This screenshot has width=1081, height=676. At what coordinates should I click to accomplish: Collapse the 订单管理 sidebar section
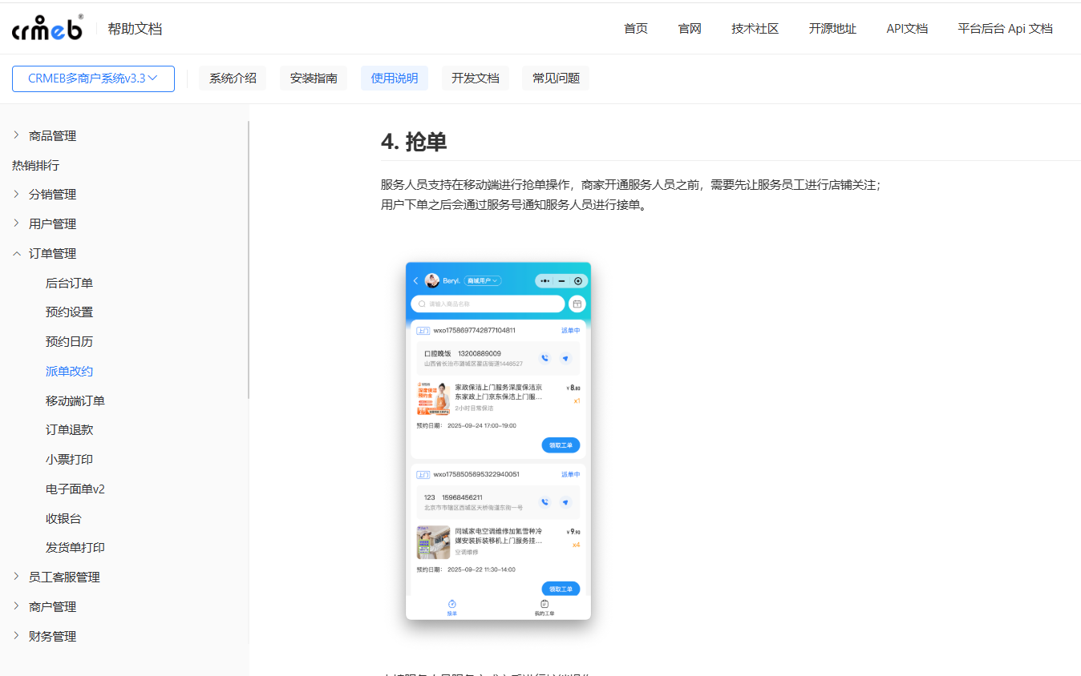[x=53, y=254]
